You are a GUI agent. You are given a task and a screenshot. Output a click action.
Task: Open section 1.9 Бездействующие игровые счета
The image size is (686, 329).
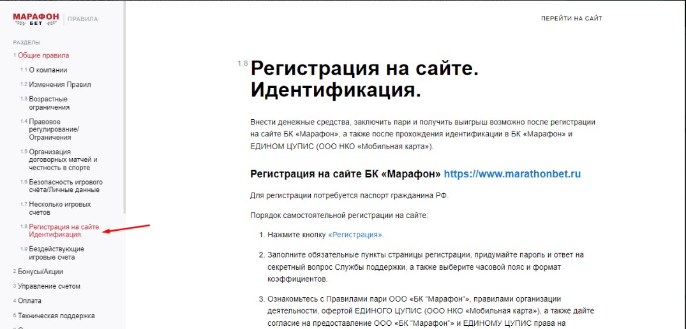pos(56,253)
